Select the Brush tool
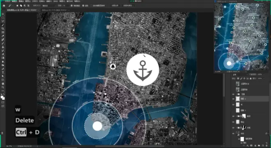Screen dimensions: 271x148 coord(3,43)
